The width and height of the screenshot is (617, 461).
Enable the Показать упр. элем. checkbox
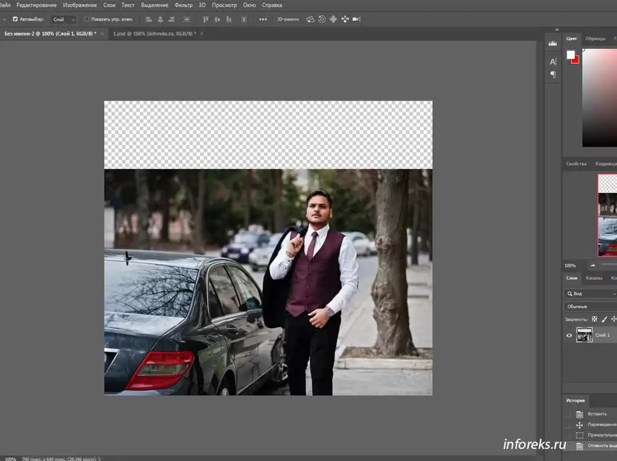(x=86, y=19)
